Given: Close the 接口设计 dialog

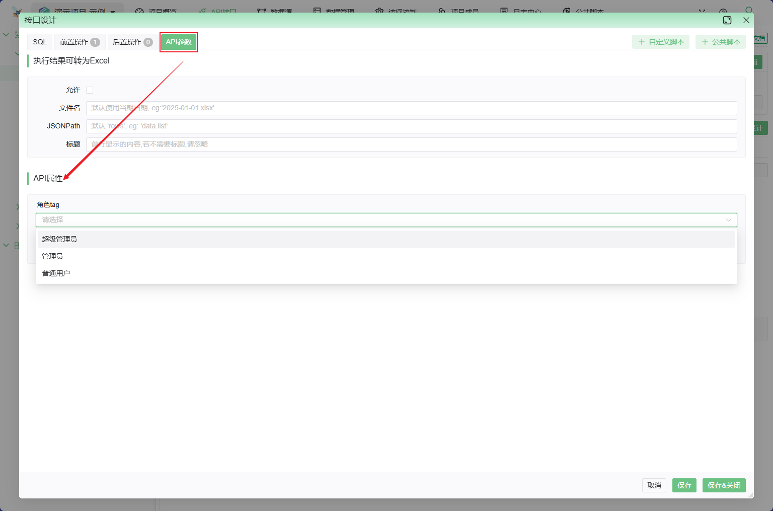Looking at the screenshot, I should (x=746, y=20).
